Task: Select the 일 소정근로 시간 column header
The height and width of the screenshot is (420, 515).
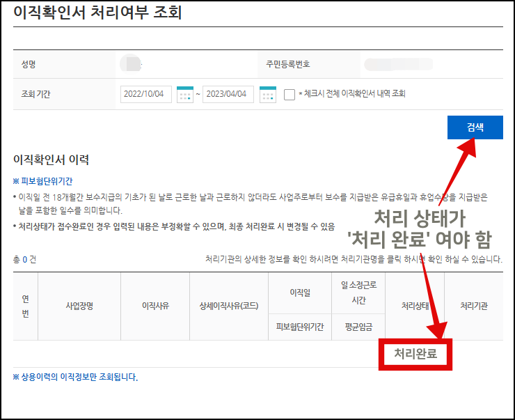Action: pyautogui.click(x=358, y=293)
